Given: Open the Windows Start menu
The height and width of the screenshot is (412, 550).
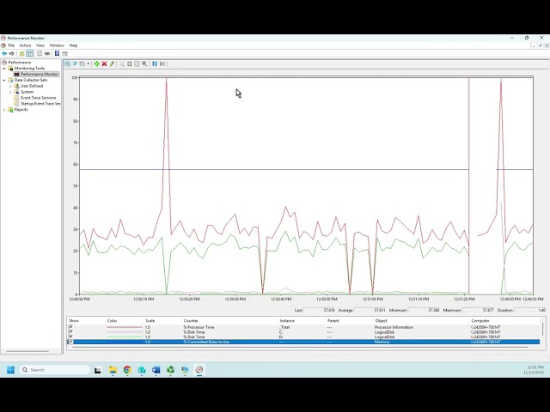Looking at the screenshot, I should pyautogui.click(x=10, y=370).
